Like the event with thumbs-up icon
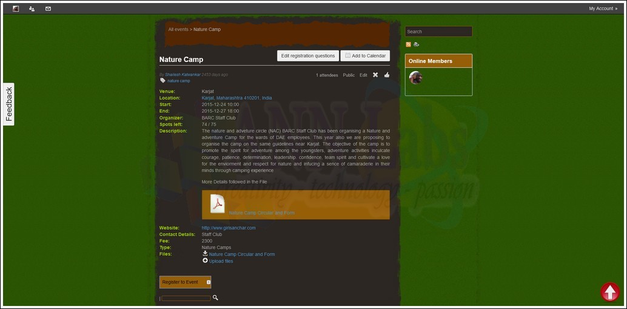This screenshot has height=309, width=627. point(387,75)
